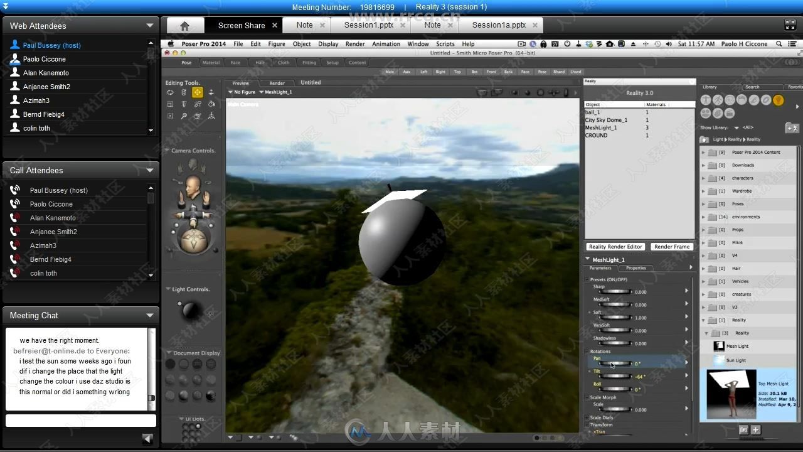Open the Figures library category icon
Image resolution: width=803 pixels, height=452 pixels.
point(706,100)
